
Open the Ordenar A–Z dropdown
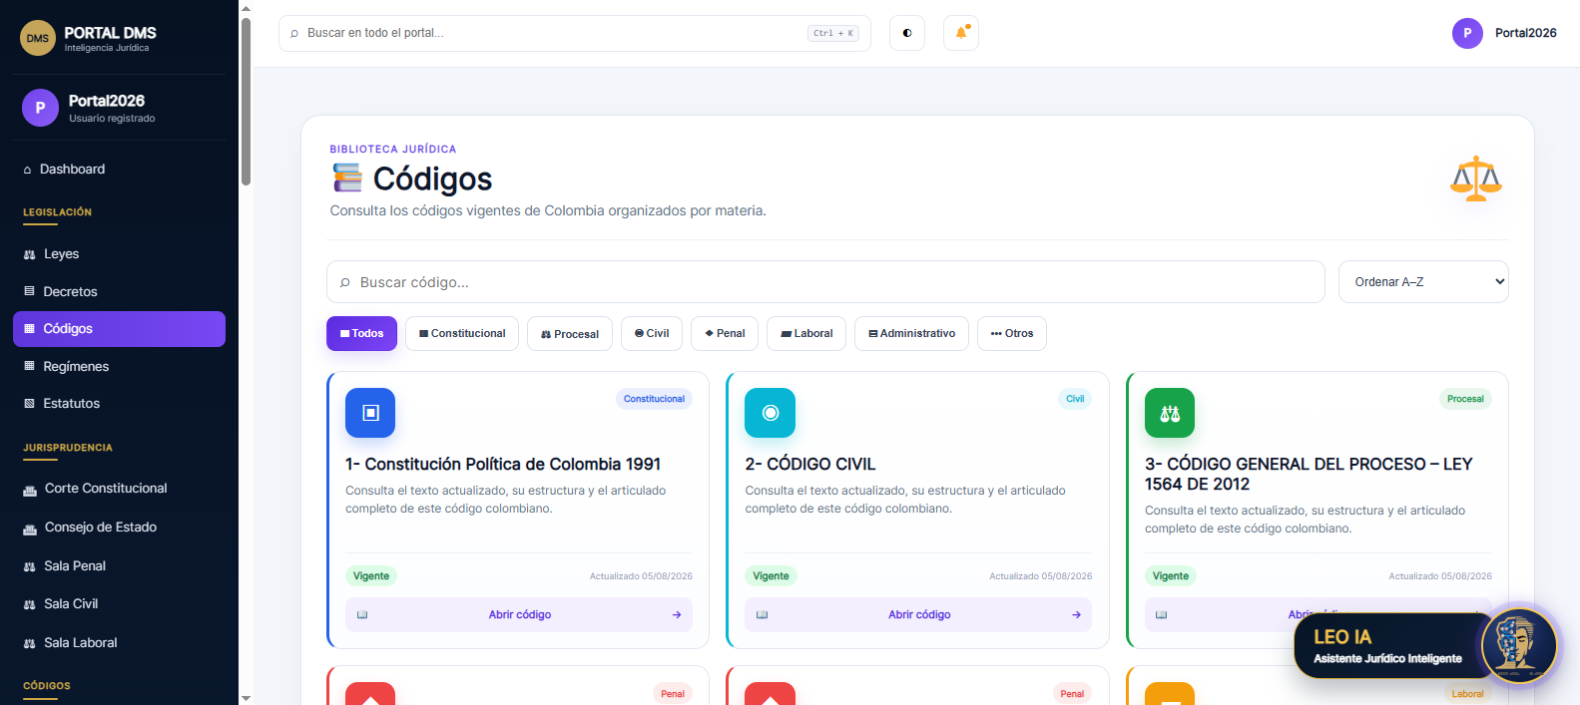[1423, 282]
